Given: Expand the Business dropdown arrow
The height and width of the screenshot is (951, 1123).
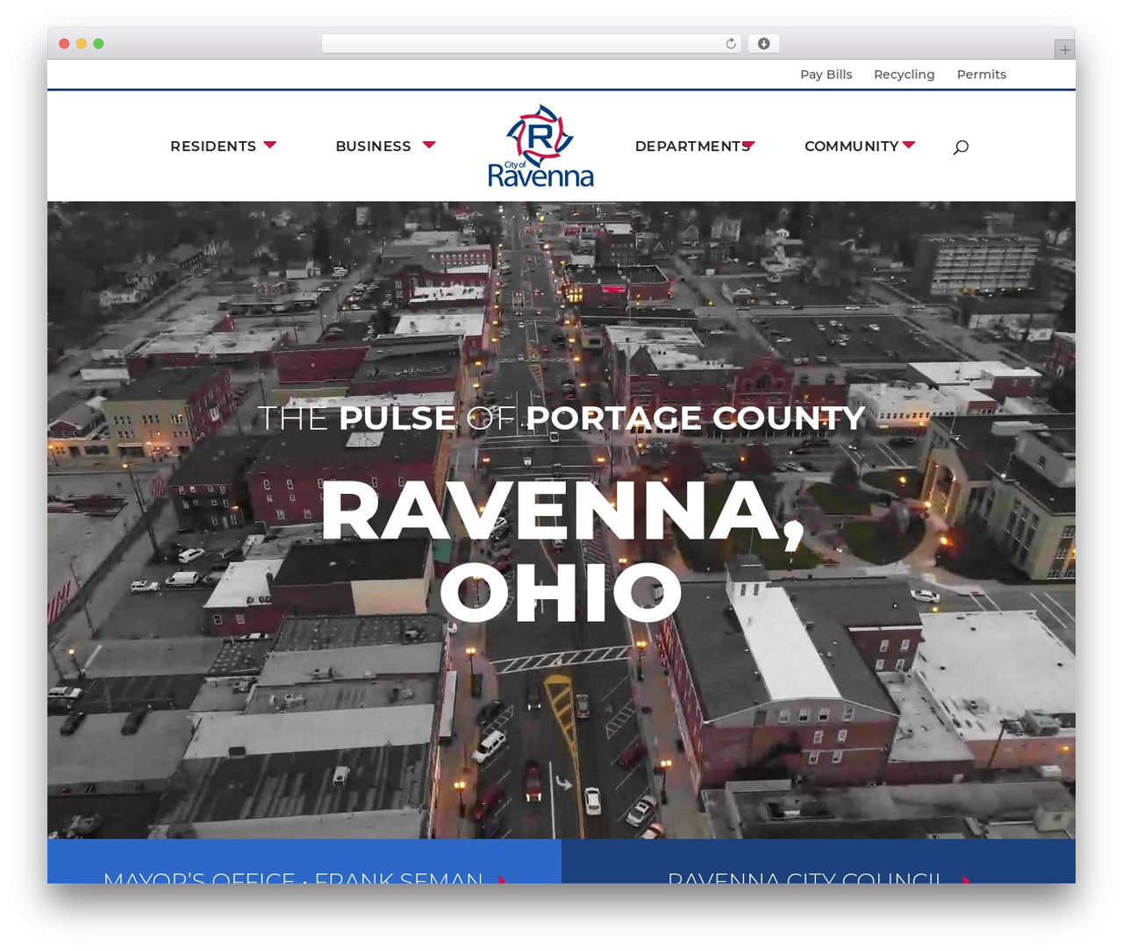Looking at the screenshot, I should (x=429, y=145).
